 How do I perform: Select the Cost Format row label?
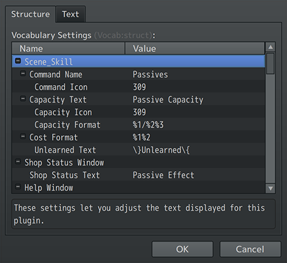pyautogui.click(x=53, y=137)
